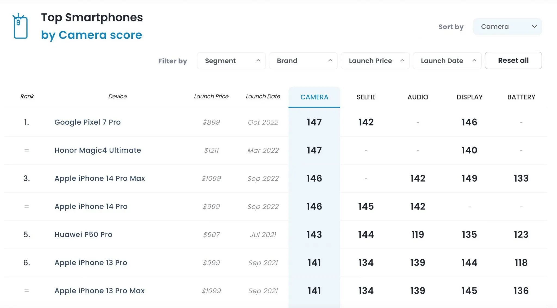Open Apple iPhone 13 Pro Max entry
The image size is (557, 308).
[100, 291]
